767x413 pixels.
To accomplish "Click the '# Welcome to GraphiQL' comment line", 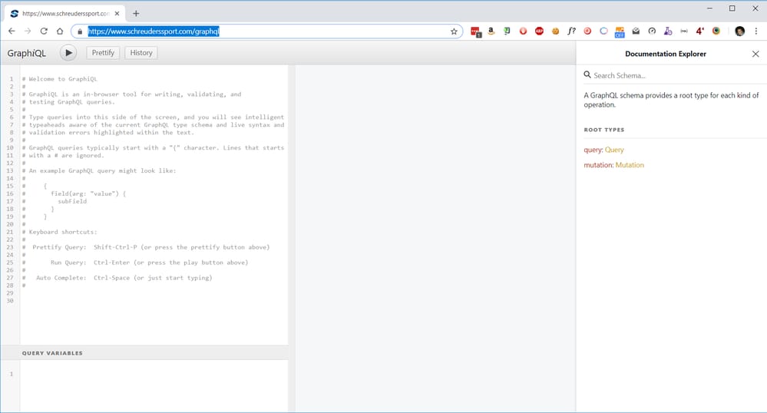I will pos(60,79).
